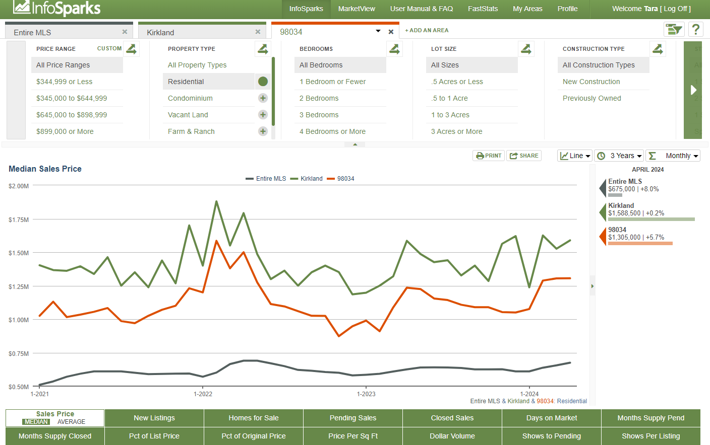Click the Construction Type reset arrow icon
The width and height of the screenshot is (710, 445).
click(x=658, y=49)
